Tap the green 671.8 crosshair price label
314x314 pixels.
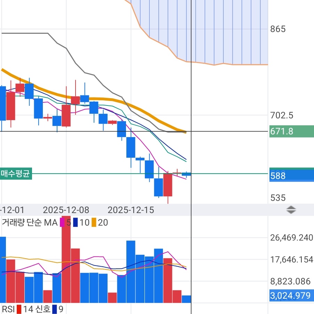click(x=292, y=131)
